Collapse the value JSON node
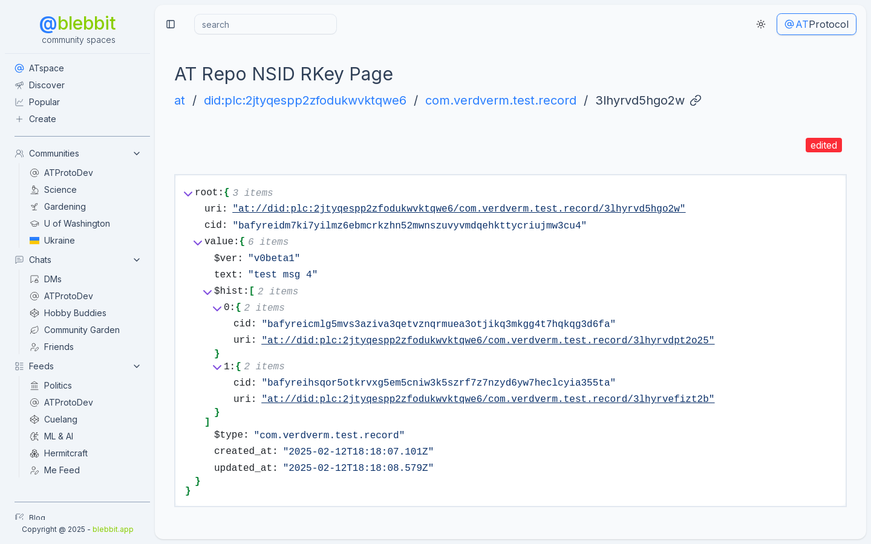The height and width of the screenshot is (544, 871). tap(198, 242)
